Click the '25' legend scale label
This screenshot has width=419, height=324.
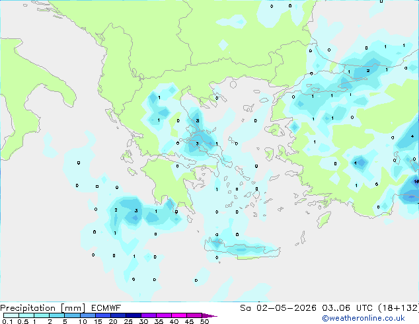(128, 321)
